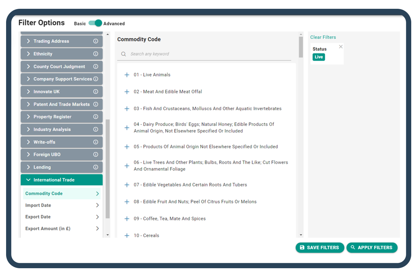Click info icon for Industry Analysis

95,130
